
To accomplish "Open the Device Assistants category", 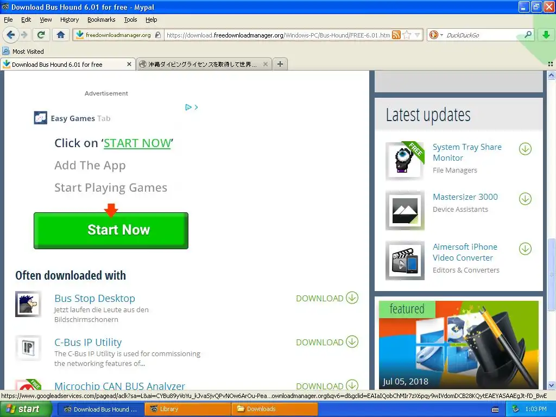I will (x=460, y=209).
